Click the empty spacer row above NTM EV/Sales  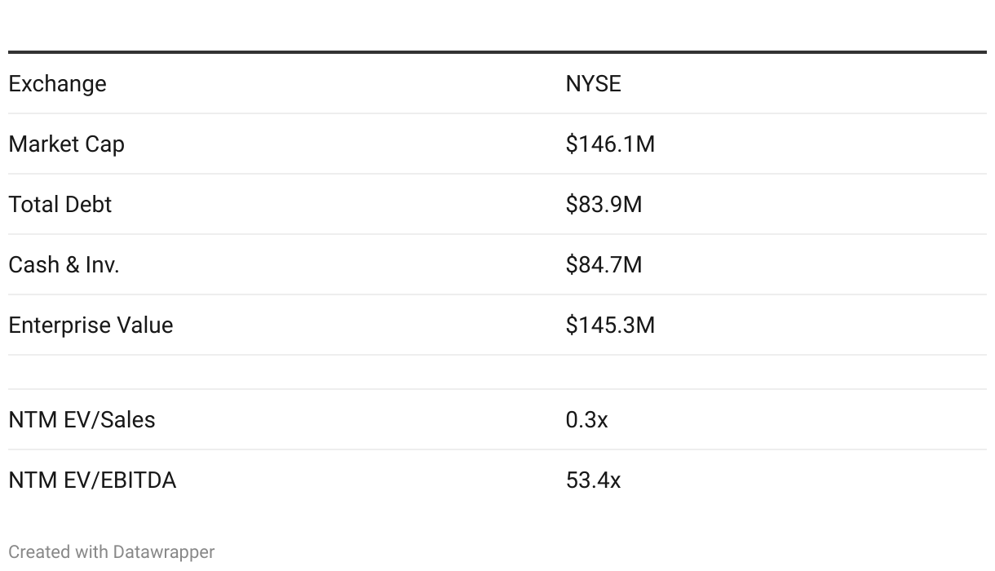[x=497, y=372]
